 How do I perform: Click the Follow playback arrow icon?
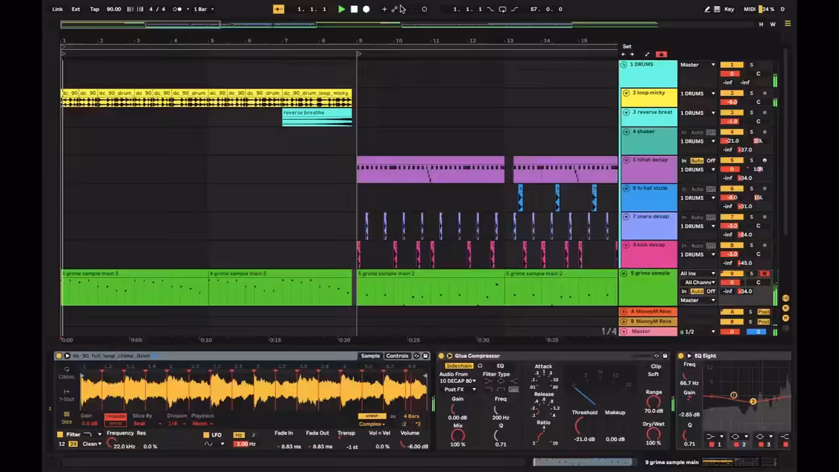click(279, 9)
